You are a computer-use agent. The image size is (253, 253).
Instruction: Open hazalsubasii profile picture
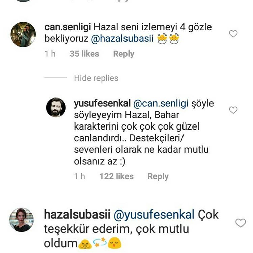tap(22, 220)
